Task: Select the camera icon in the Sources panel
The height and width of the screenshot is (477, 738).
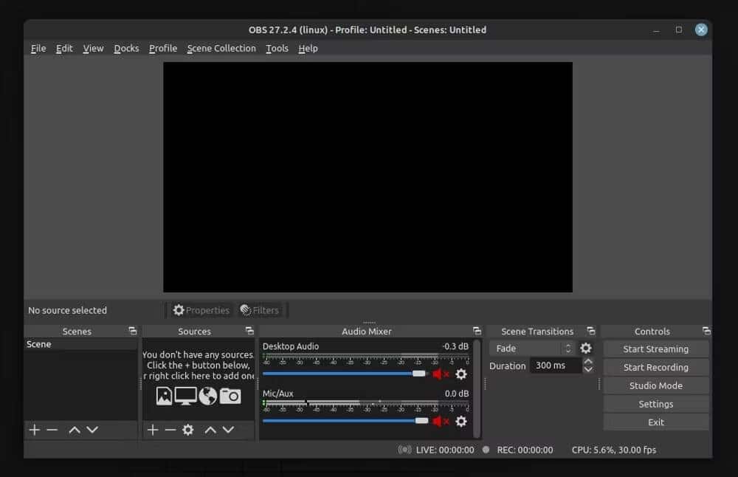Action: (x=230, y=397)
